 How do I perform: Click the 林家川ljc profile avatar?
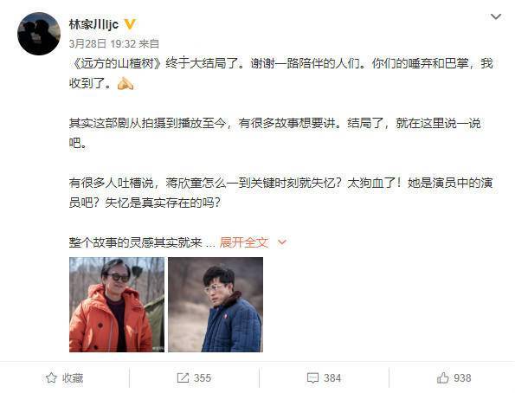[39, 34]
